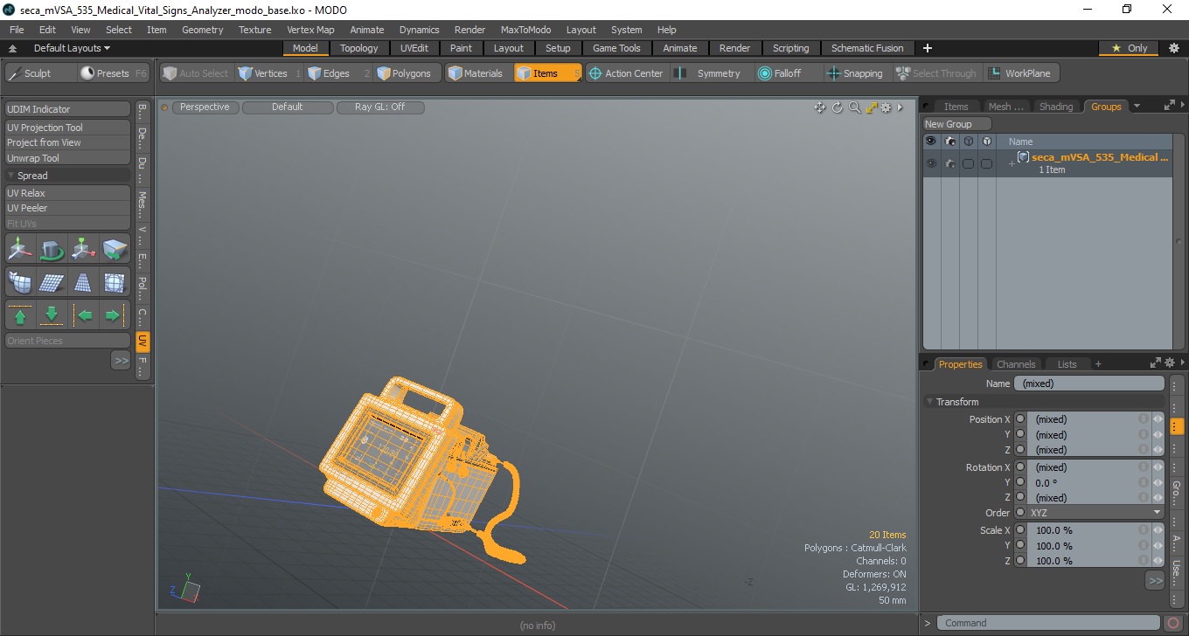The image size is (1189, 636).
Task: Select the UV scale transform tool icon
Action: (83, 249)
